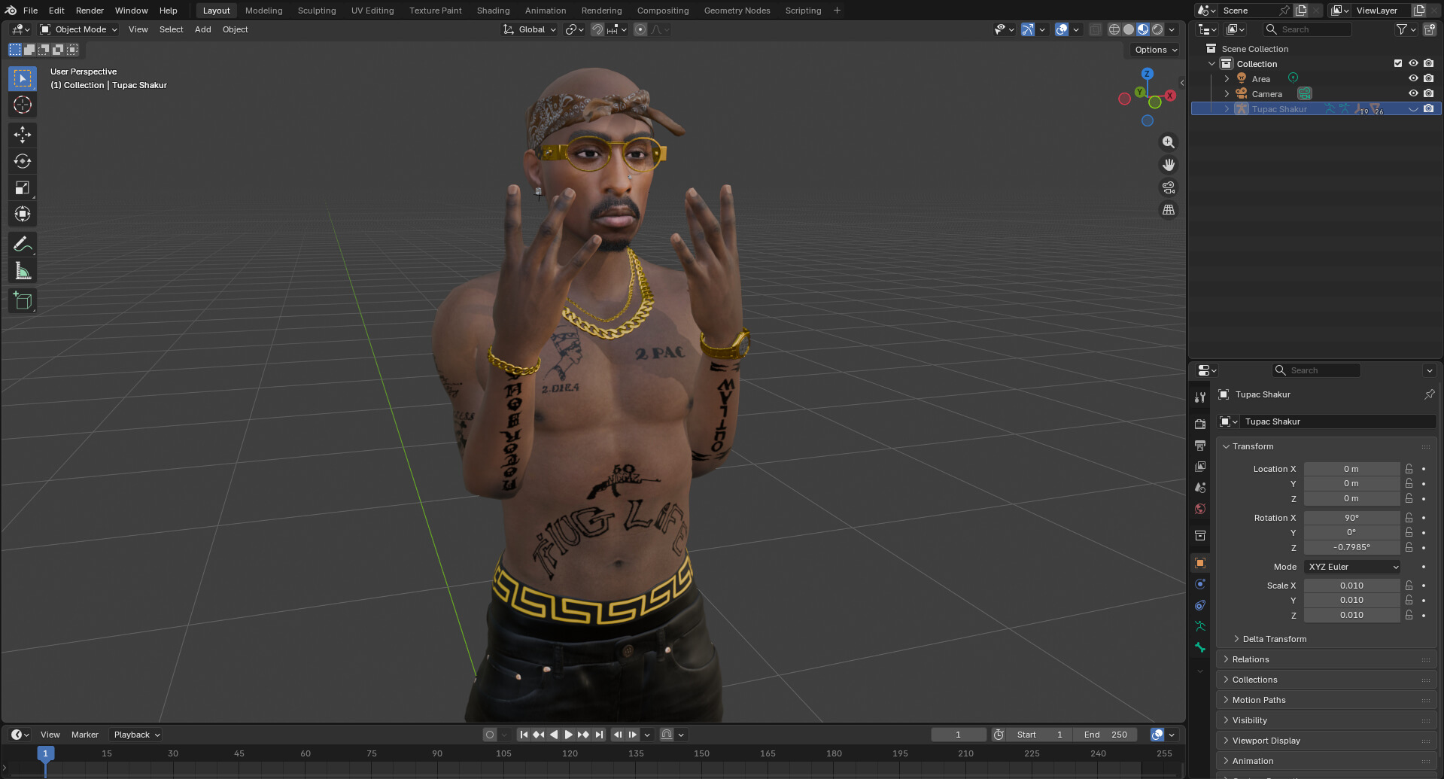Click the Scale X value field
The width and height of the screenshot is (1444, 779).
(x=1351, y=586)
